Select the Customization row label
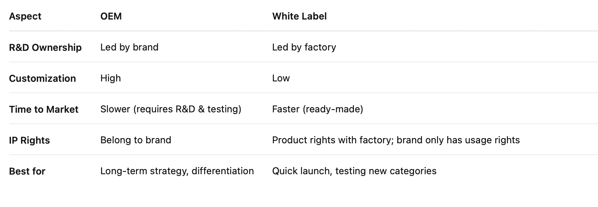598x207 pixels. (x=42, y=78)
